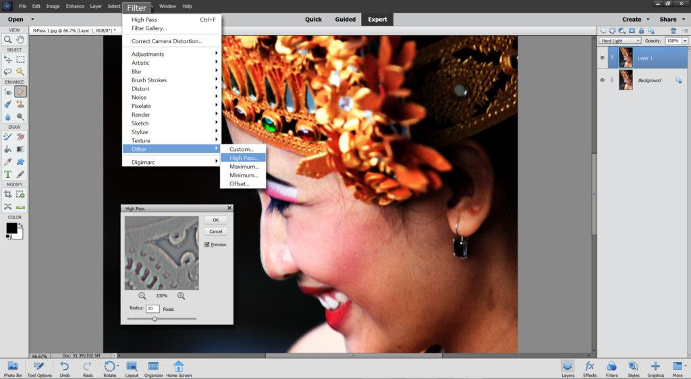The width and height of the screenshot is (691, 379).
Task: Hide Layer 1 using its eye icon
Action: [x=603, y=58]
